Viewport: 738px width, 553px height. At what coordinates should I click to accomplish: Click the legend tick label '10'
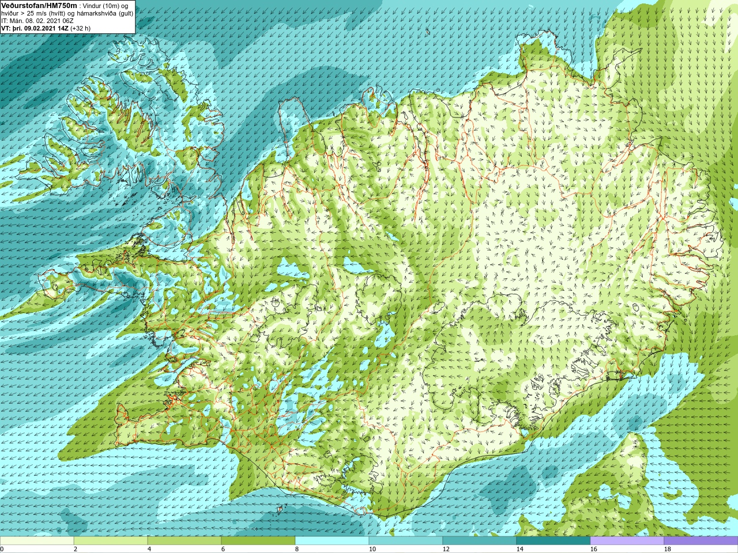click(x=372, y=549)
